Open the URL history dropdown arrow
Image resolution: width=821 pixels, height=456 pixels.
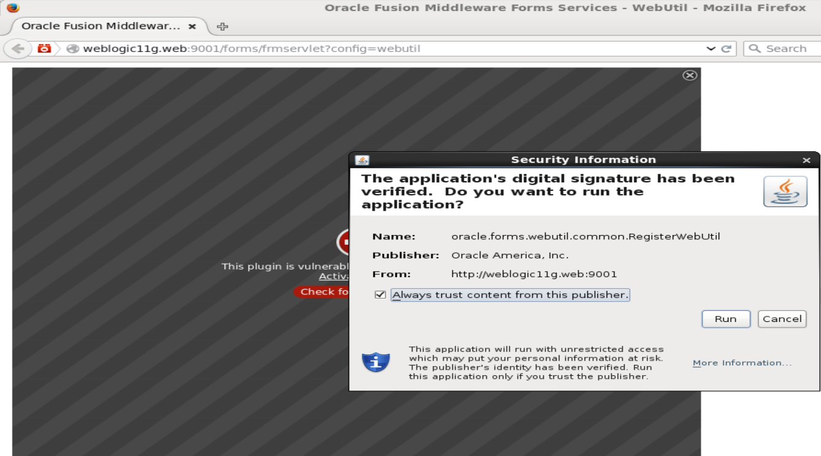711,48
